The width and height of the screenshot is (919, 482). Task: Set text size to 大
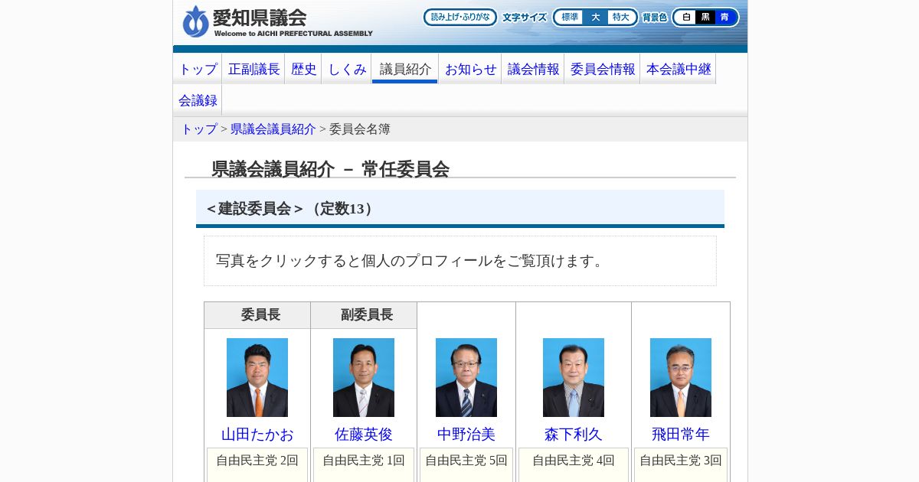tap(595, 17)
